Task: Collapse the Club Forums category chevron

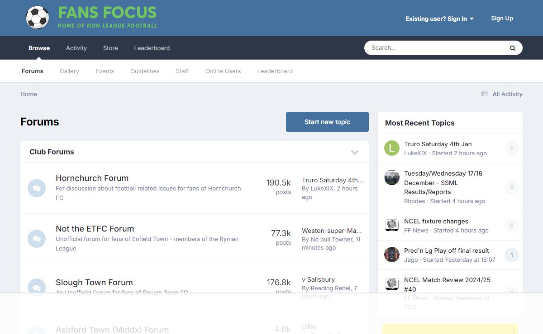Action: (x=355, y=152)
